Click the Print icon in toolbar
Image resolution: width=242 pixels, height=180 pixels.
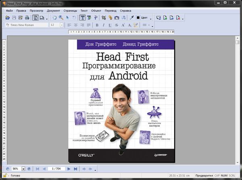coord(27,18)
